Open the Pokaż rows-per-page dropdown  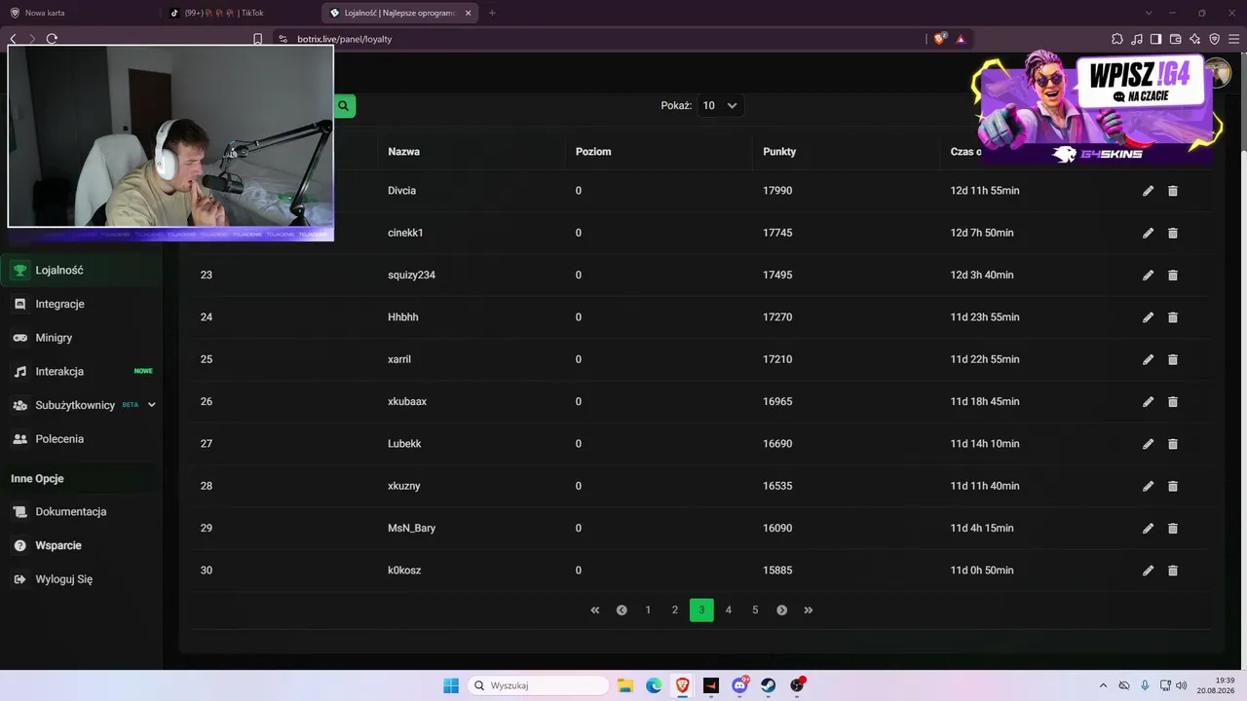pyautogui.click(x=720, y=105)
